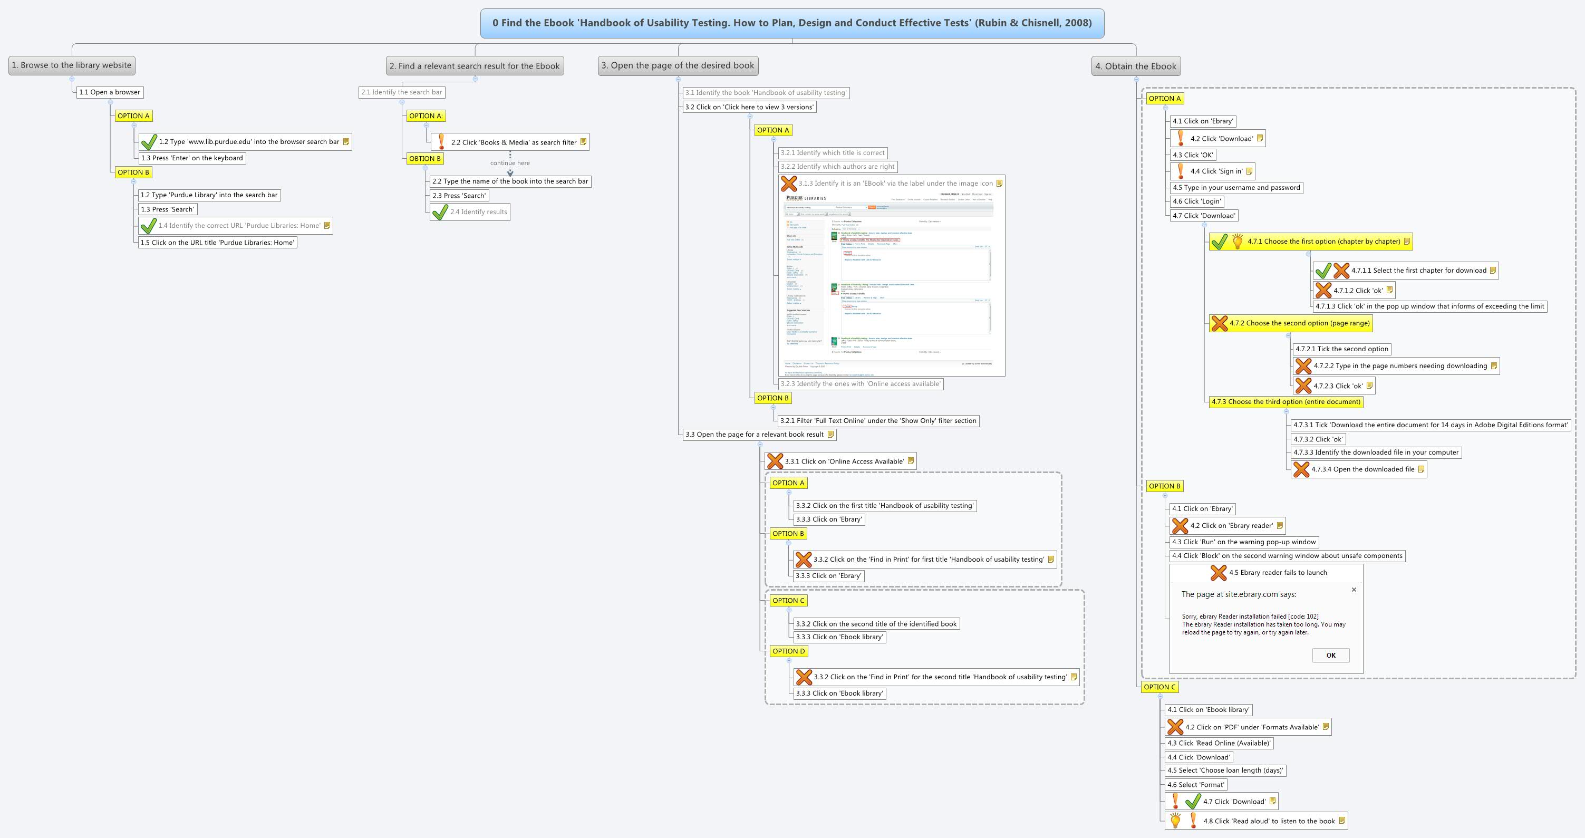
Task: Click exclamation mark on 4.4 Click 'Sign in'
Action: coord(1180,171)
